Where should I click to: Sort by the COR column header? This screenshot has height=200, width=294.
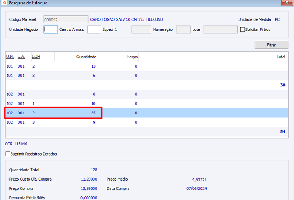coord(36,57)
